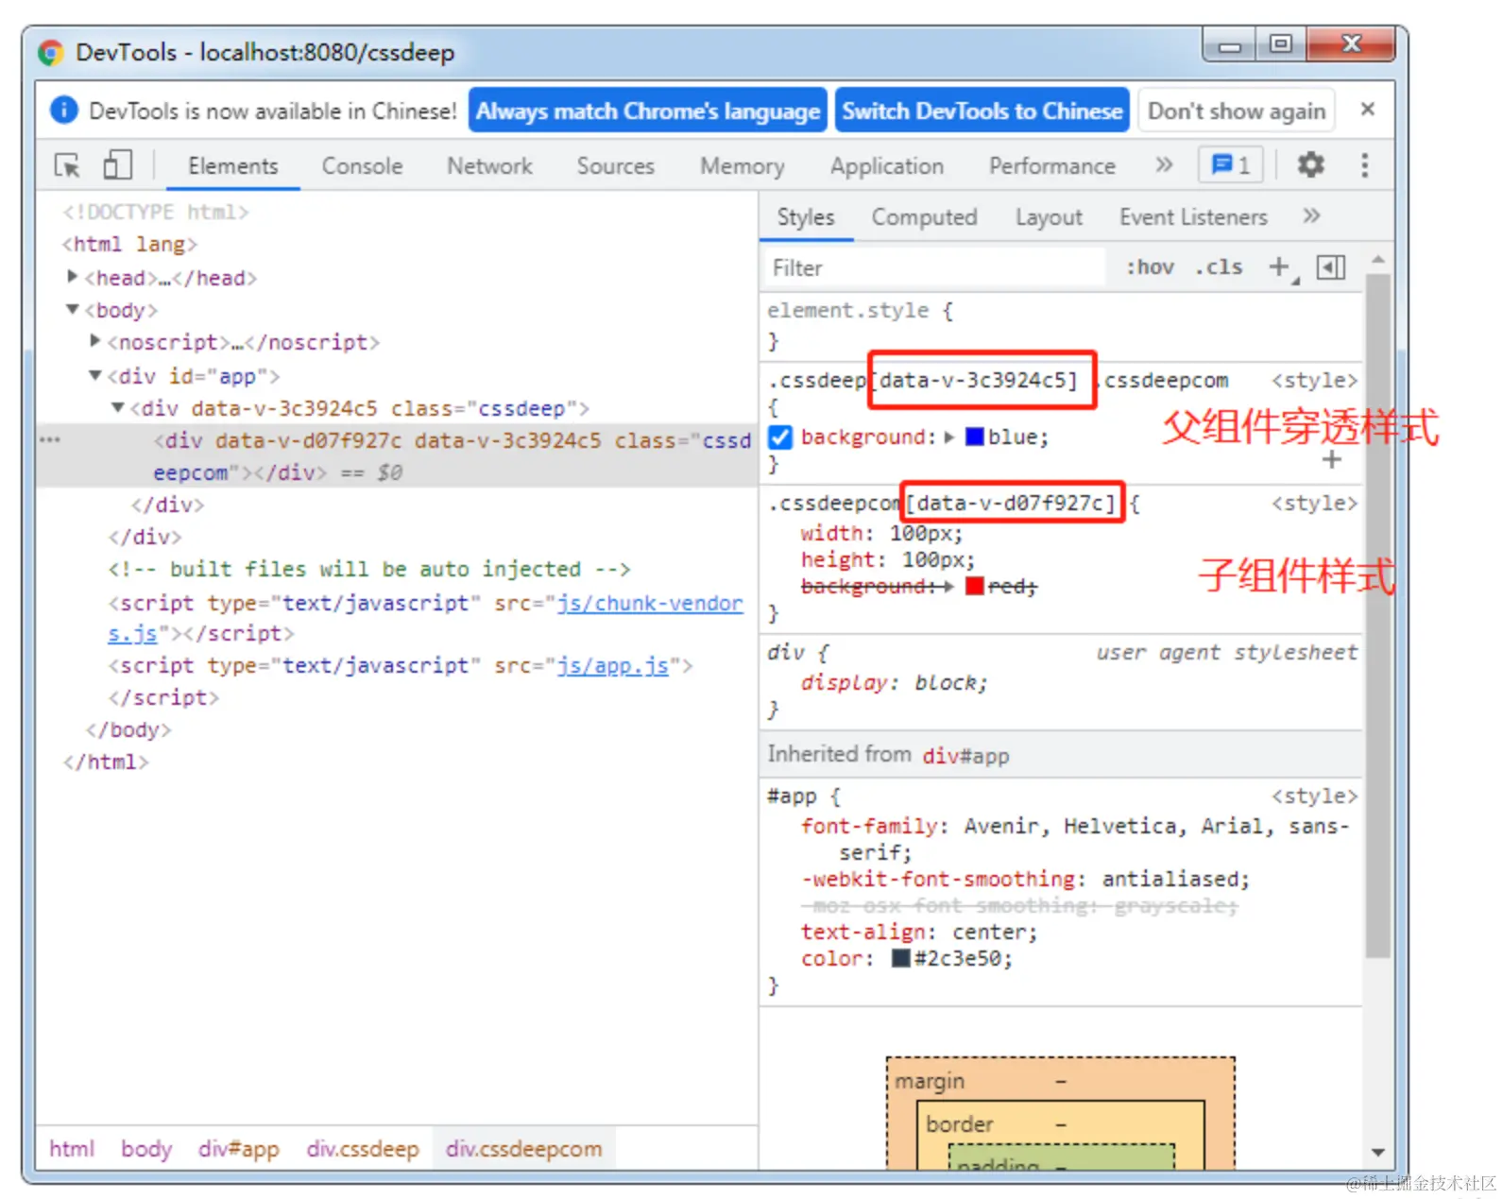The image size is (1503, 1199).
Task: Open the div#app inherited-from link
Action: point(965,756)
